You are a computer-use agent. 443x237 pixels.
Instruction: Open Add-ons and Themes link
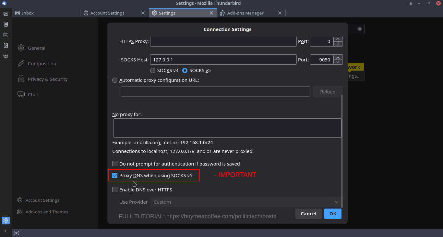(43, 212)
